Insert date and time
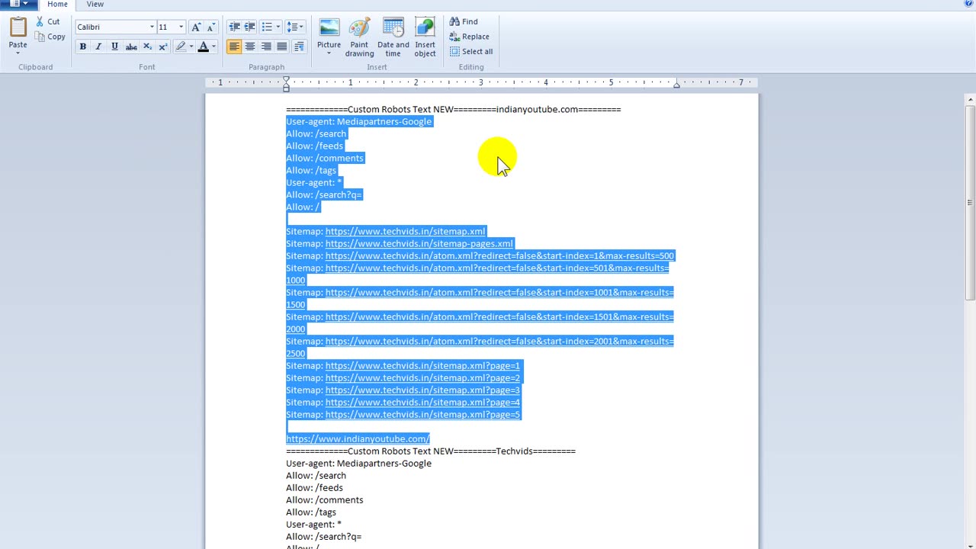 (x=393, y=37)
